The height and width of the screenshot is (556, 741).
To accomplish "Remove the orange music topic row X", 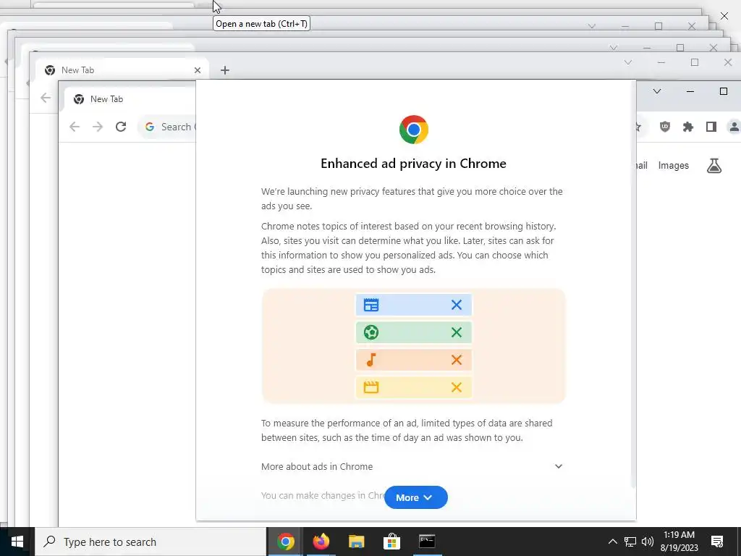I will point(457,360).
